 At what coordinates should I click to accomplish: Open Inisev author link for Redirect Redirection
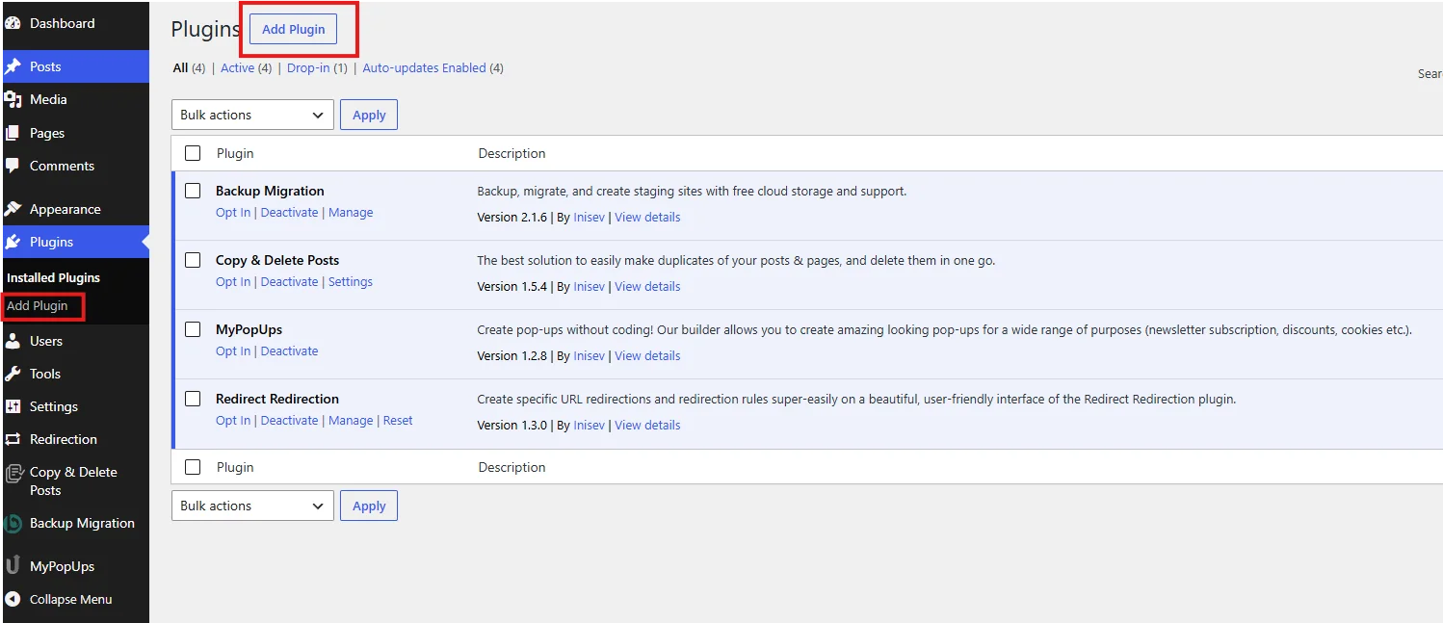click(590, 426)
